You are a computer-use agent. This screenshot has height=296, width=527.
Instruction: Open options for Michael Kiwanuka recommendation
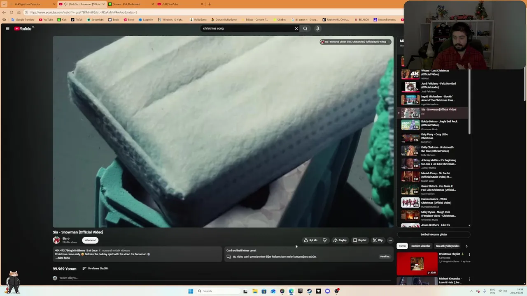click(469, 279)
